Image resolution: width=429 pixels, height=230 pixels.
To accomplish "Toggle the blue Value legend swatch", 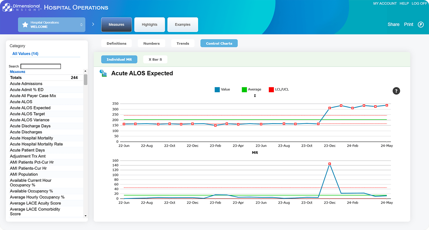I will pos(217,90).
